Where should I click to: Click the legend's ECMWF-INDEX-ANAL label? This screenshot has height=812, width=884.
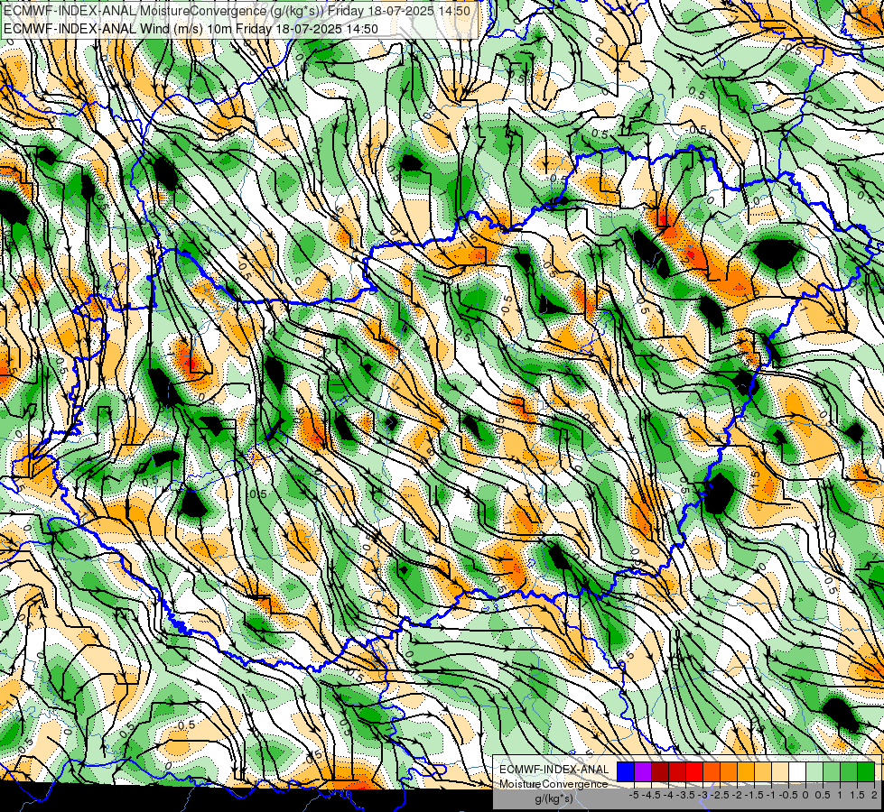(x=554, y=770)
